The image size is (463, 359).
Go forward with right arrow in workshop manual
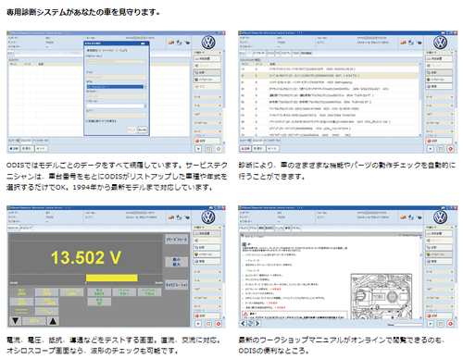coord(257,324)
